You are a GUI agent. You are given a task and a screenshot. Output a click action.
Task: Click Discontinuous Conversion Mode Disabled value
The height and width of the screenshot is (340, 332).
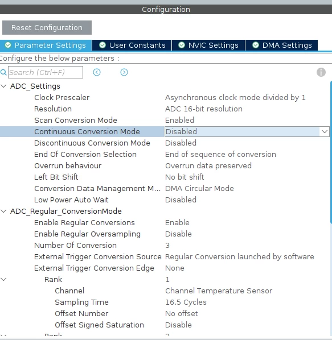[181, 143]
